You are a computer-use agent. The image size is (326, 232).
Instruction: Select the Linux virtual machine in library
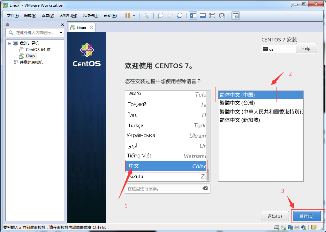pyautogui.click(x=31, y=56)
